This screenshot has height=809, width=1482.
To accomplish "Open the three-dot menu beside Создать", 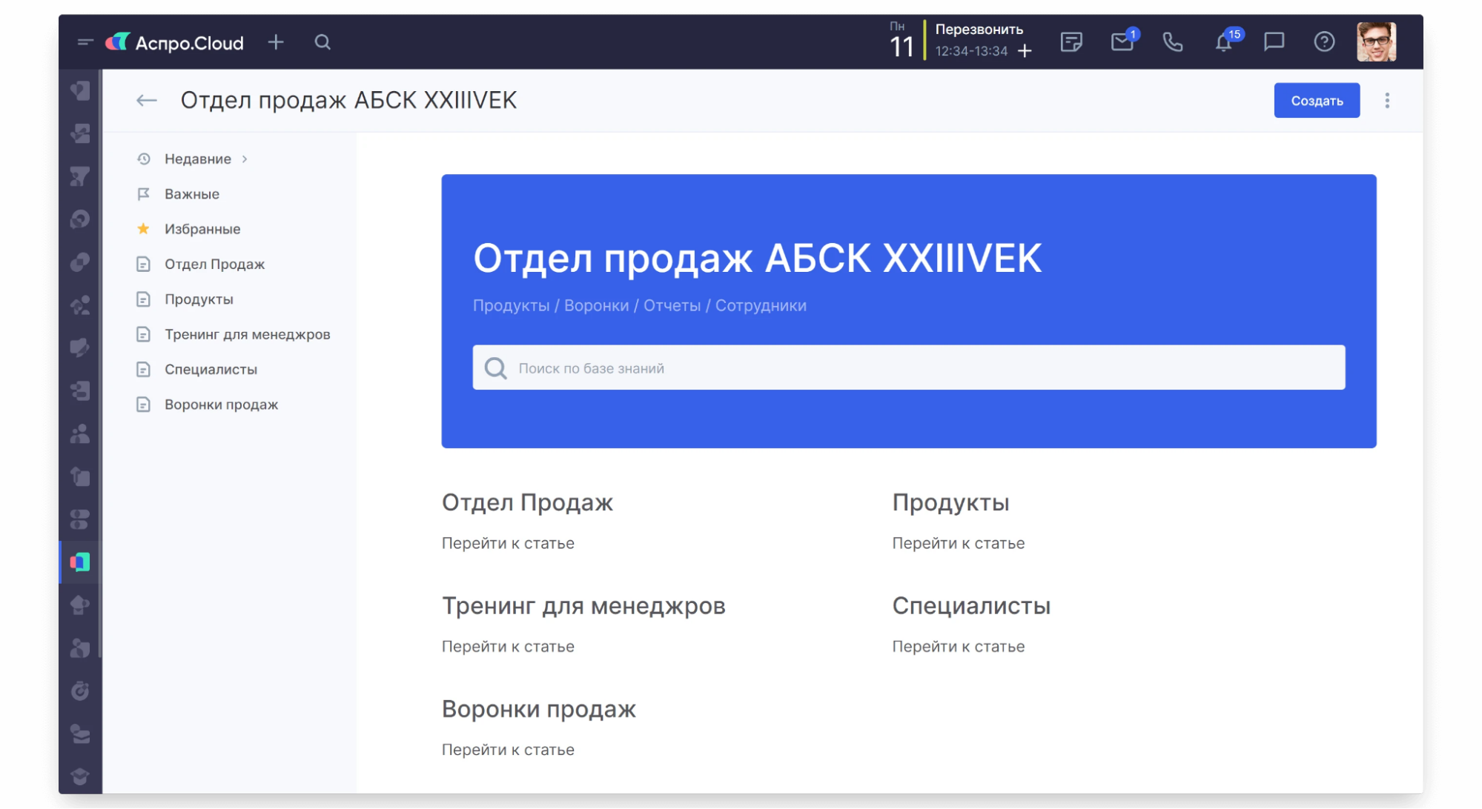I will 1386,100.
